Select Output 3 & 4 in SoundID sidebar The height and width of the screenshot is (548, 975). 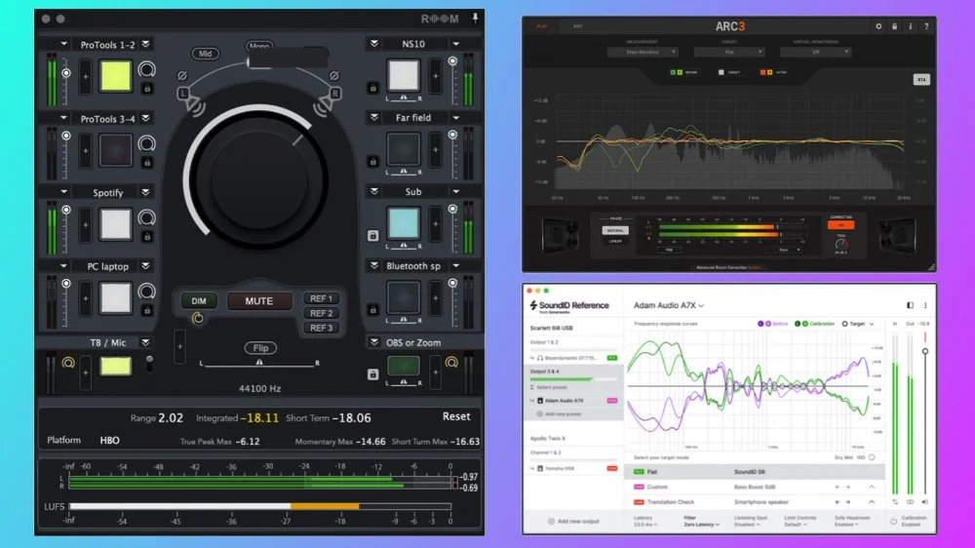tap(572, 372)
